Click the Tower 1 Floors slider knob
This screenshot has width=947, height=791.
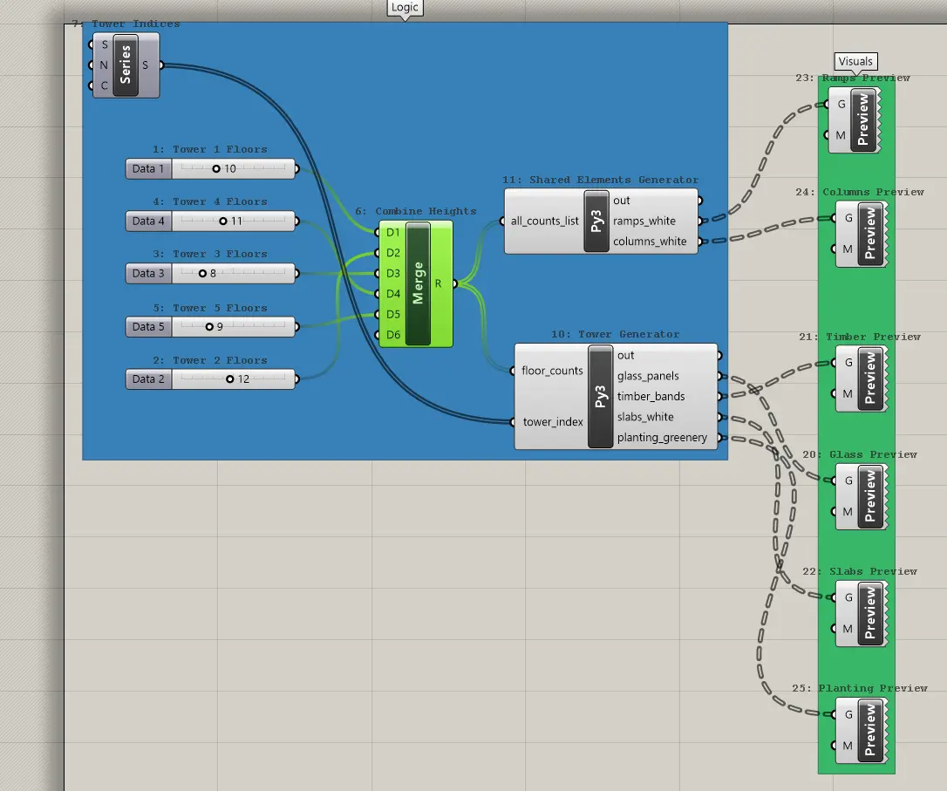216,169
